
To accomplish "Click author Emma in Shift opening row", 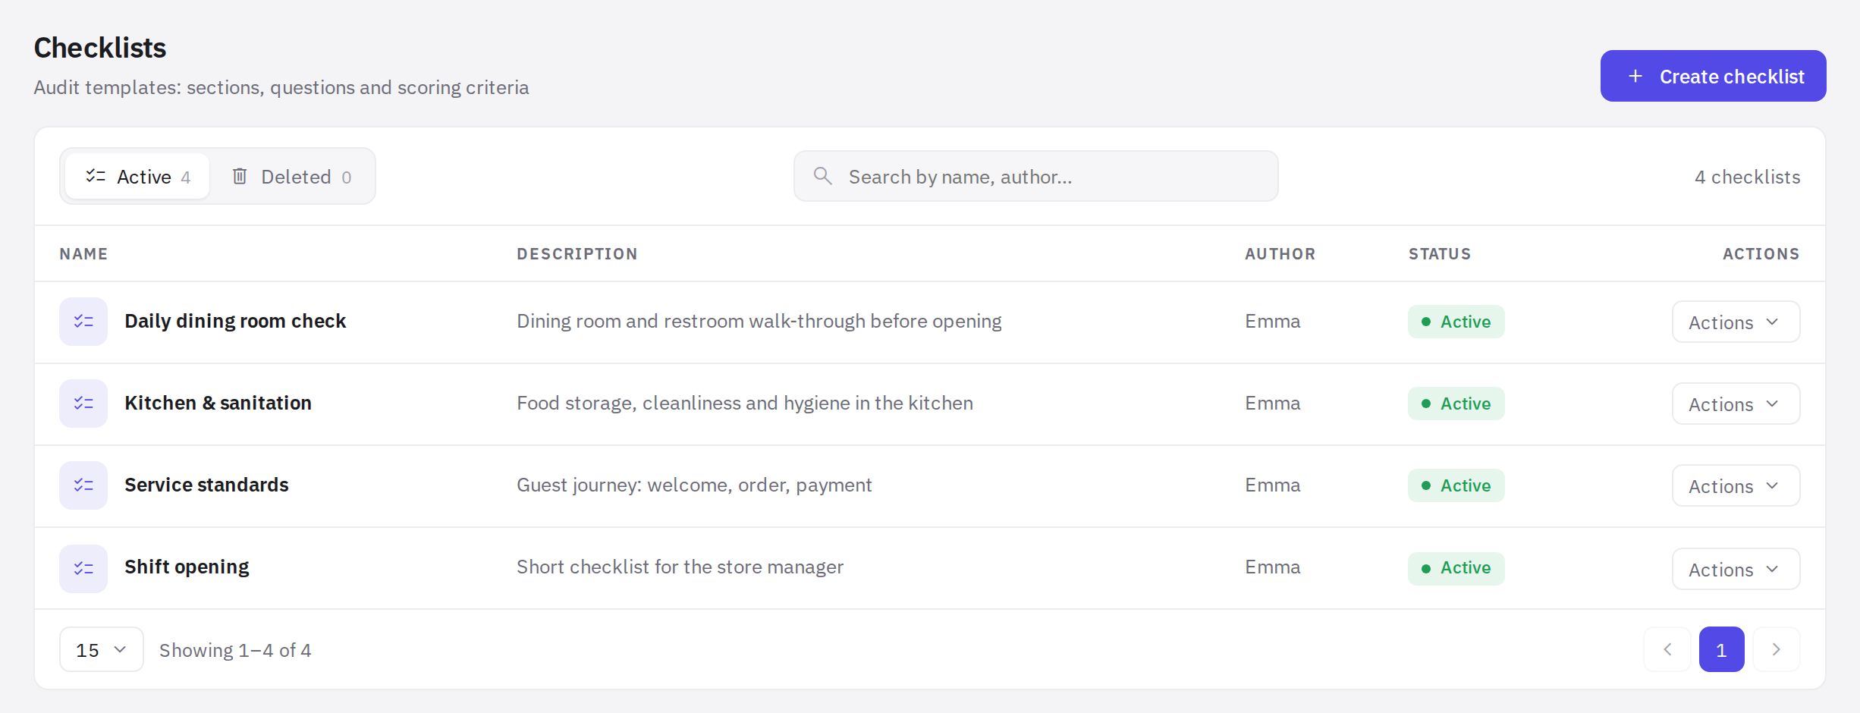I will click(x=1272, y=567).
